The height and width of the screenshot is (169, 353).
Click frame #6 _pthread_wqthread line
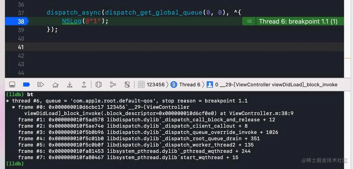pos(134,151)
